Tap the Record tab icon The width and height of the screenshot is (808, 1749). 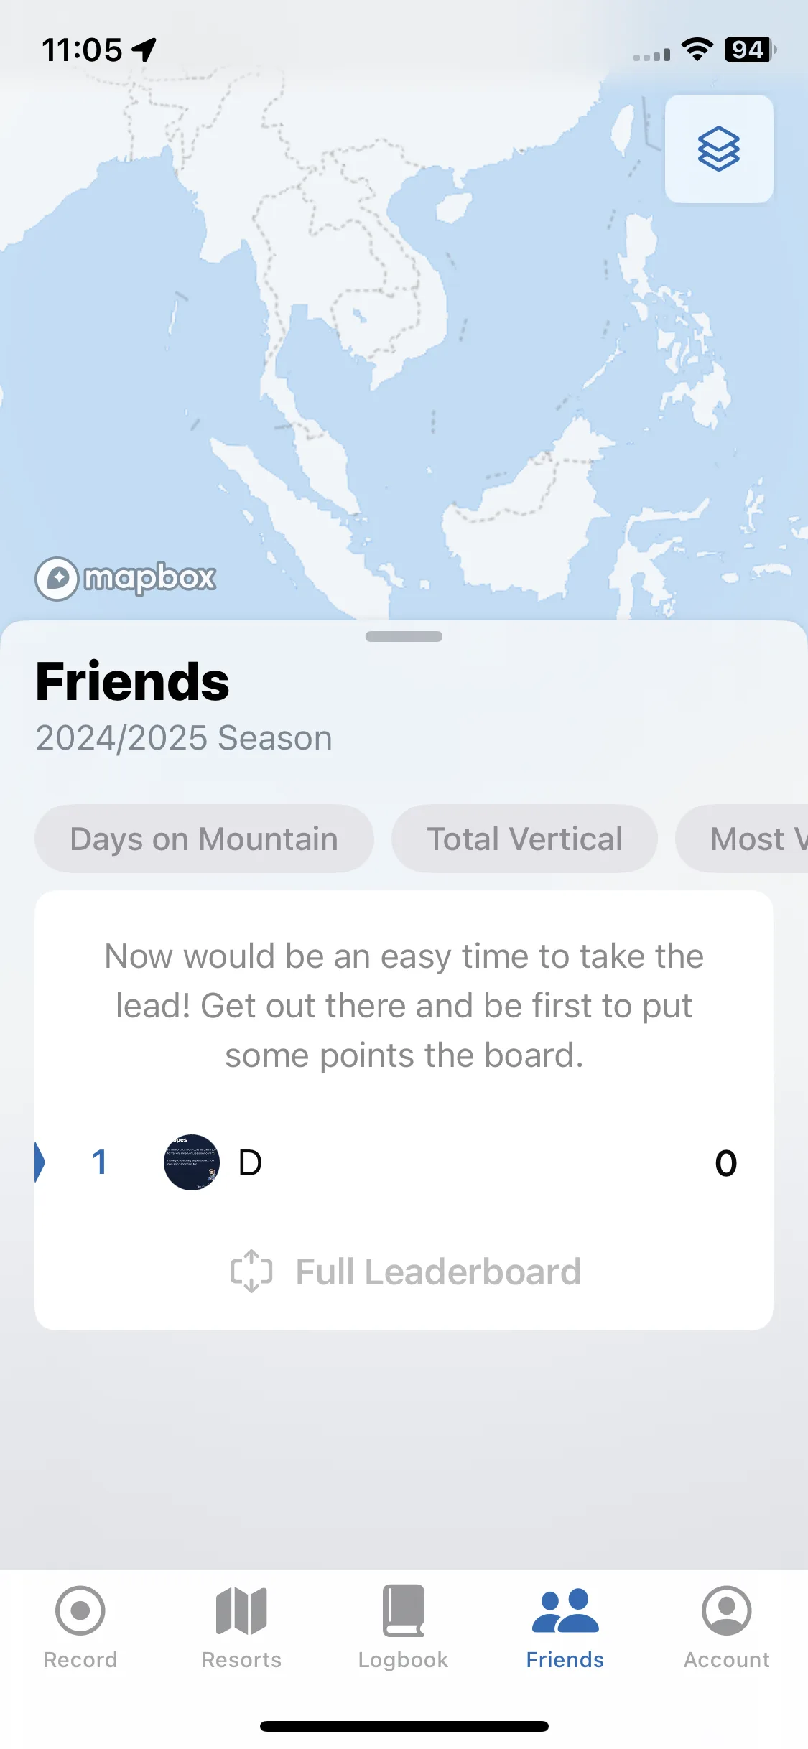(x=80, y=1610)
